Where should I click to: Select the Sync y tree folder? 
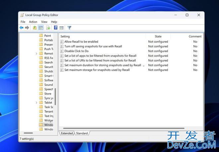pyautogui.click(x=48, y=98)
